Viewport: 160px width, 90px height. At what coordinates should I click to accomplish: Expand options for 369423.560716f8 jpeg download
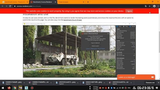point(104,83)
